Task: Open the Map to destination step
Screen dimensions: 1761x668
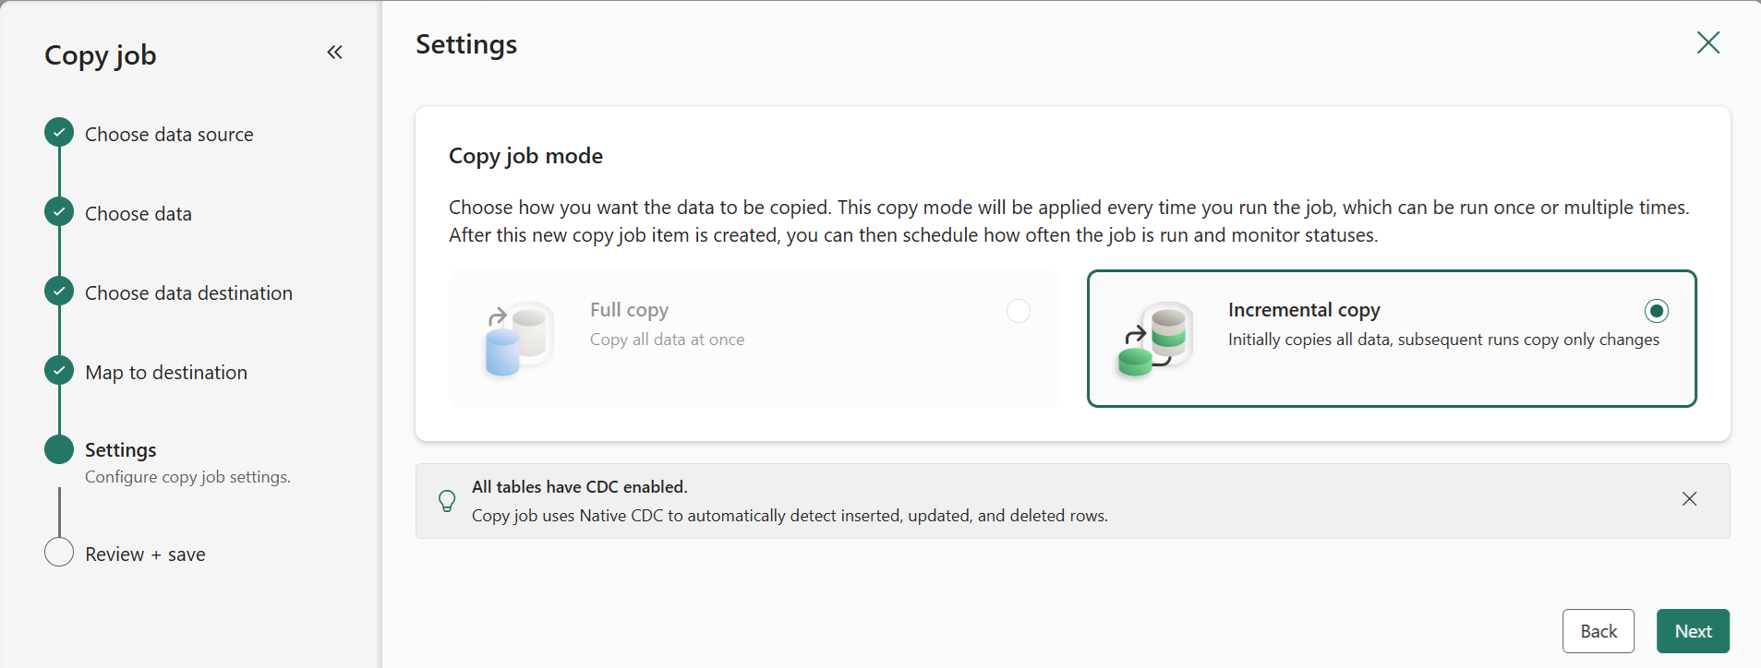Action: point(166,373)
